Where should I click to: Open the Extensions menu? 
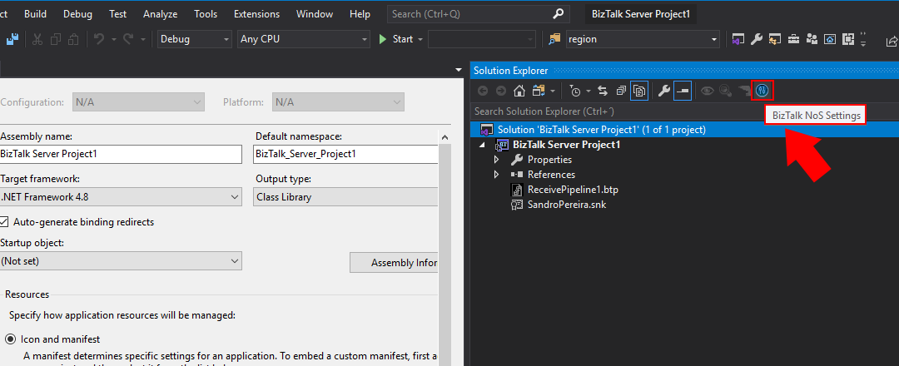click(257, 14)
